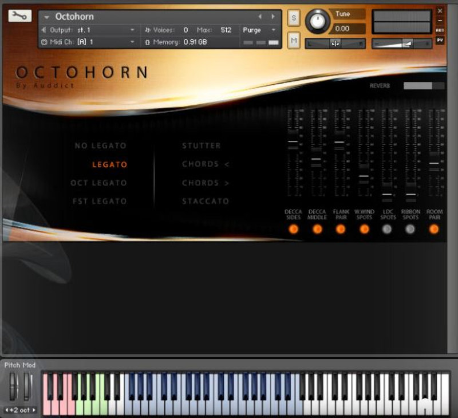Click DECCA SIDES mic fader
The width and height of the screenshot is (458, 418).
[293, 141]
